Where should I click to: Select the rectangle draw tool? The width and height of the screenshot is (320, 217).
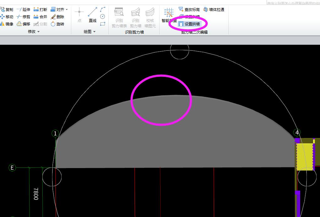coord(103,24)
